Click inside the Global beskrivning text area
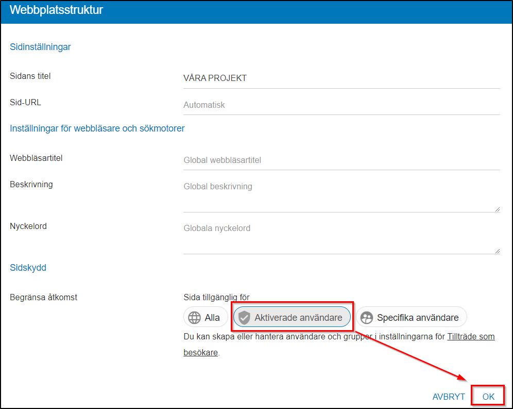 pos(340,195)
